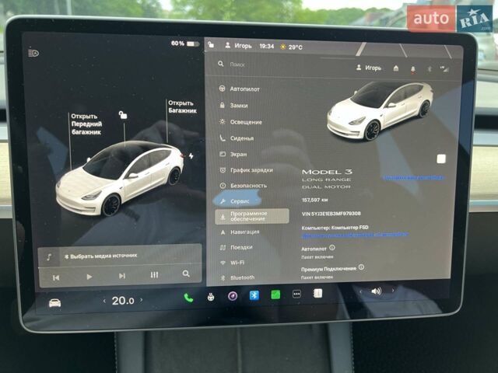This screenshot has height=373, width=498.
Task: Open the Bluetooth app in bottom bar
Action: pyautogui.click(x=254, y=295)
